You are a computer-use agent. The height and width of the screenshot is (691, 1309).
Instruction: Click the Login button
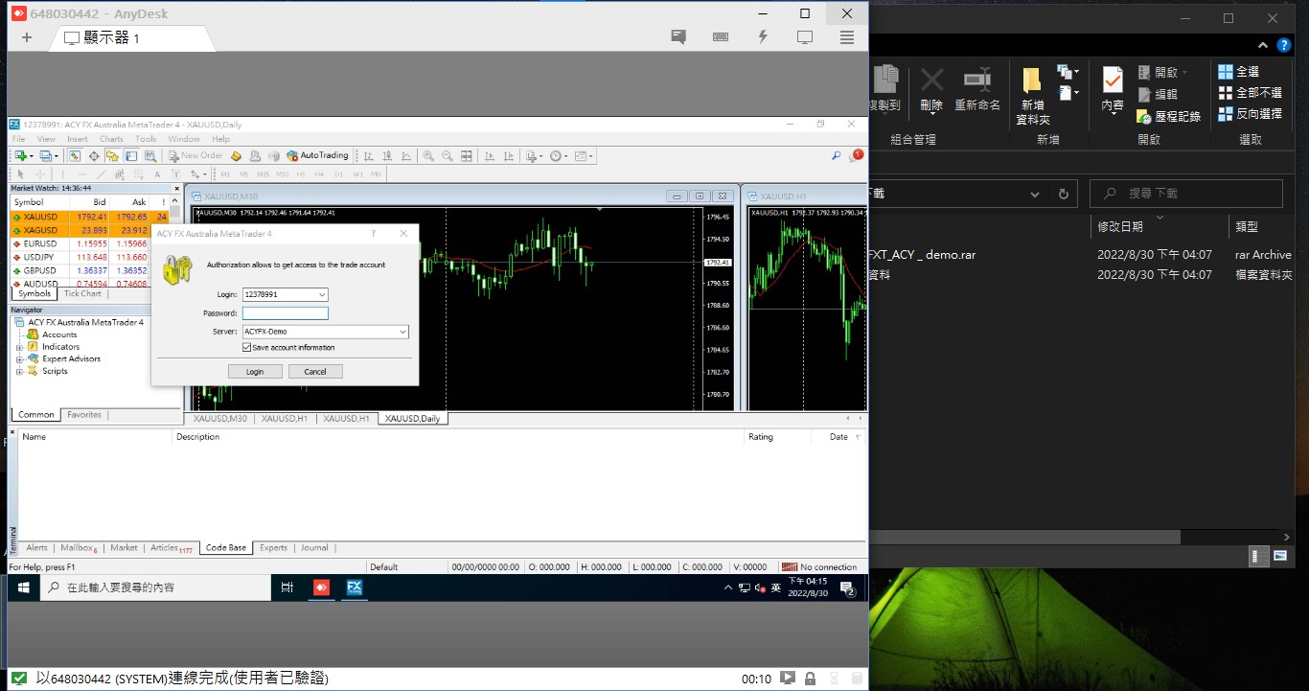[x=255, y=372]
